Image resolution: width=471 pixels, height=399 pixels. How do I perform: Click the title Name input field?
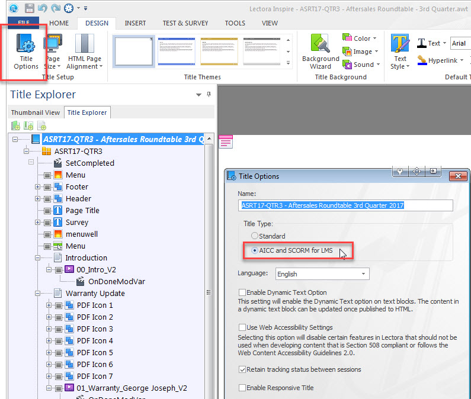(x=345, y=205)
